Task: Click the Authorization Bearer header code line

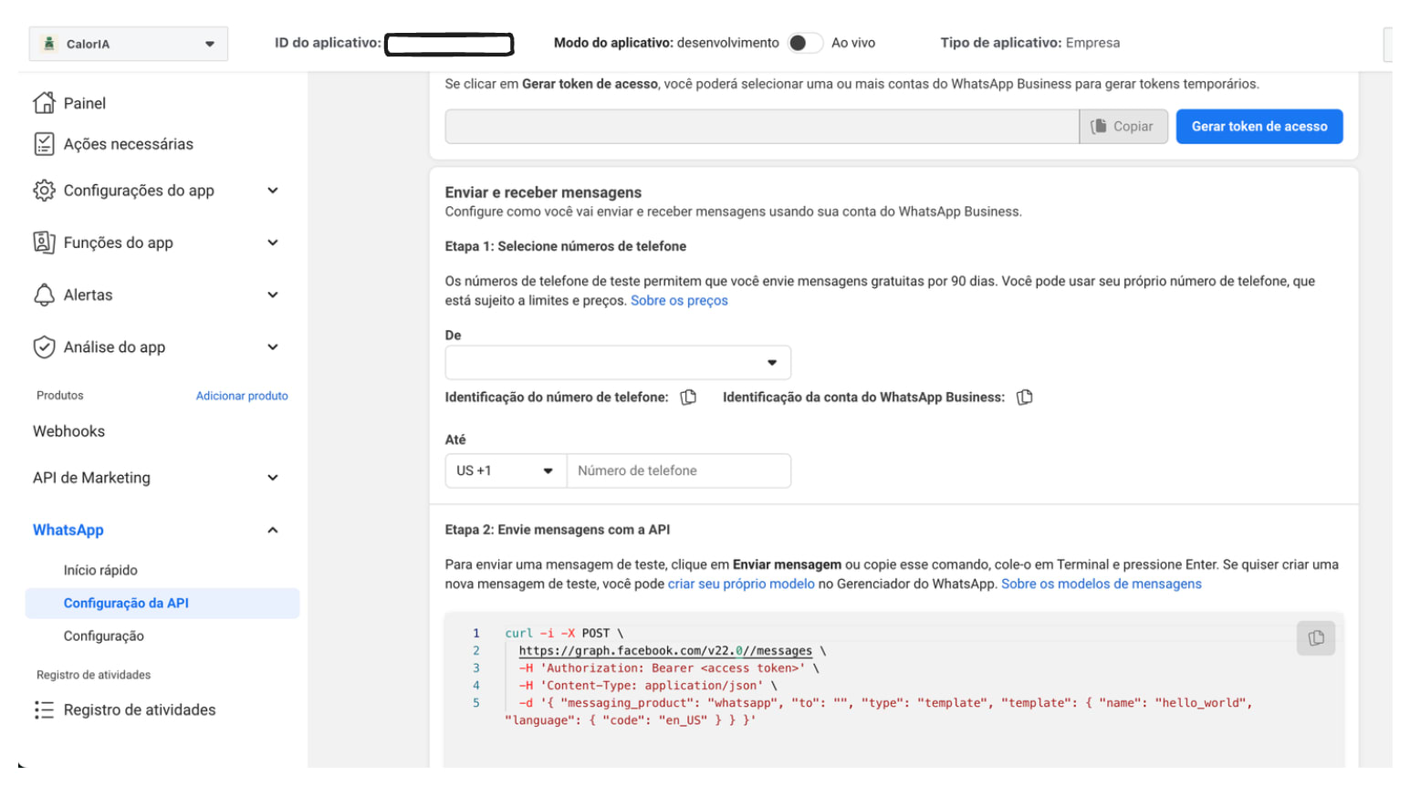Action: click(x=669, y=668)
